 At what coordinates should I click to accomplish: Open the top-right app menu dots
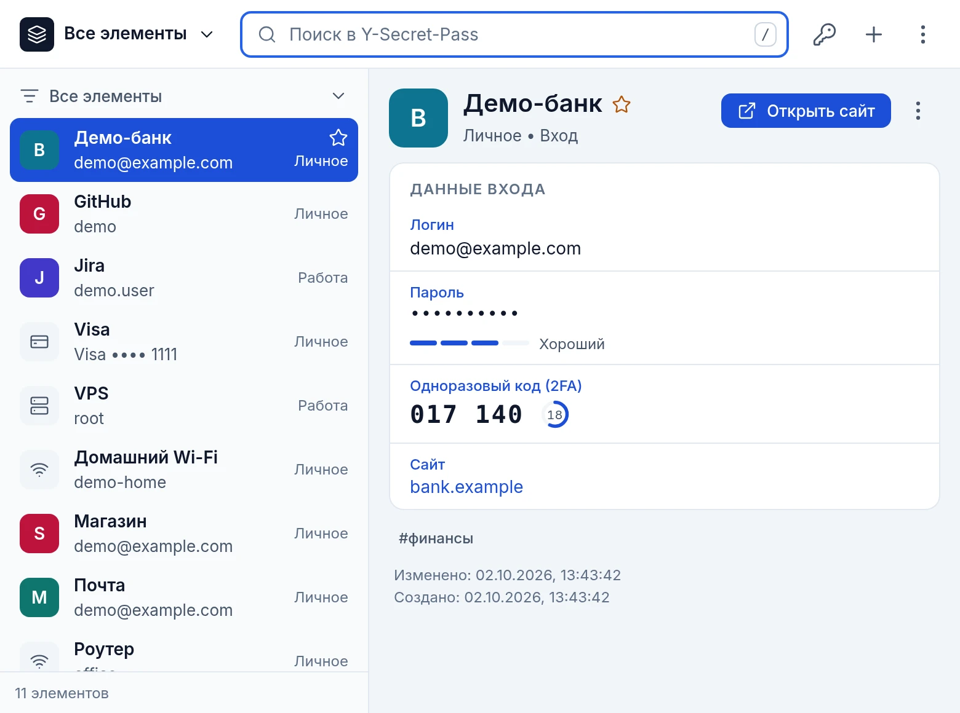(x=923, y=34)
